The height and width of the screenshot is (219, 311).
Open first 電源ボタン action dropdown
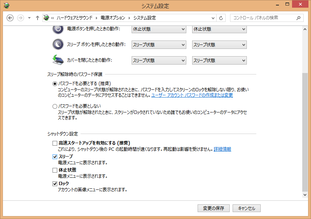[x=159, y=29]
